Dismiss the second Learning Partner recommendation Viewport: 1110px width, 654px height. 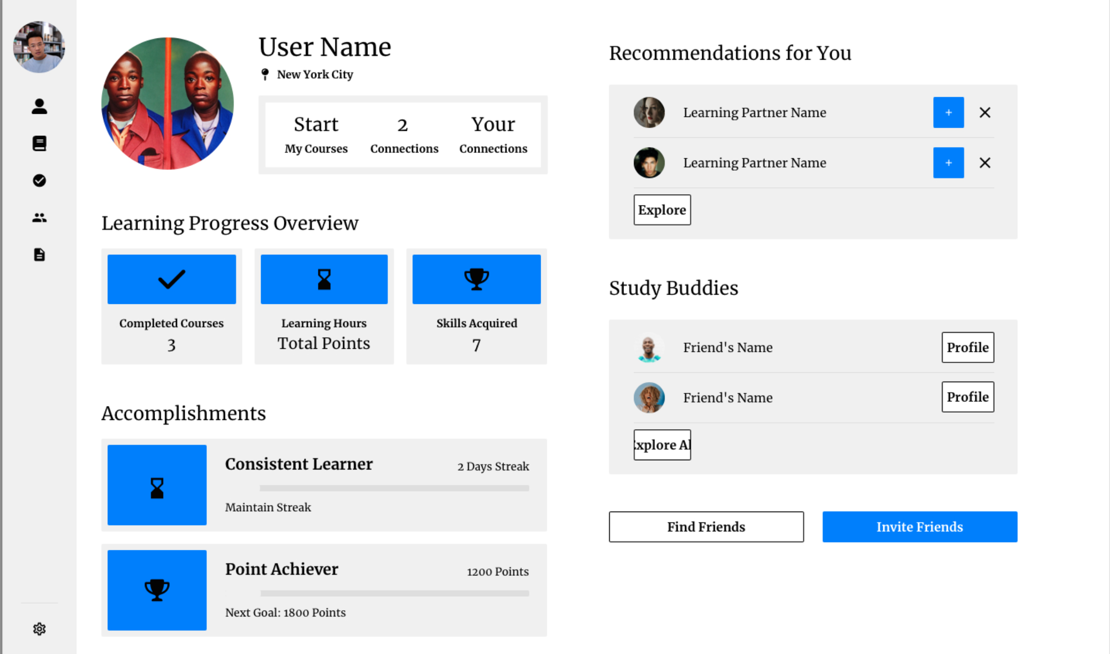(985, 163)
